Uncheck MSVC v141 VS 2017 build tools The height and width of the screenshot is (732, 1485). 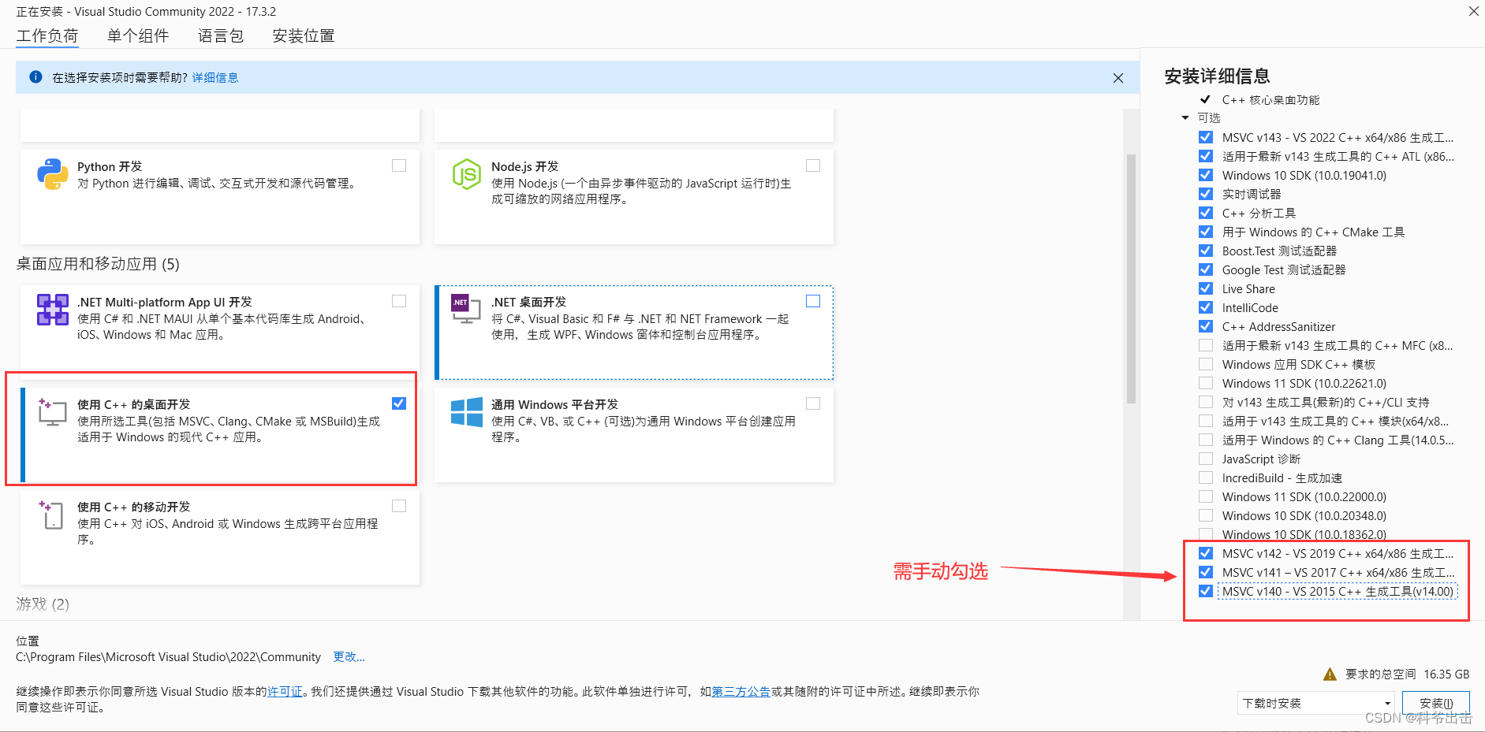tap(1206, 572)
